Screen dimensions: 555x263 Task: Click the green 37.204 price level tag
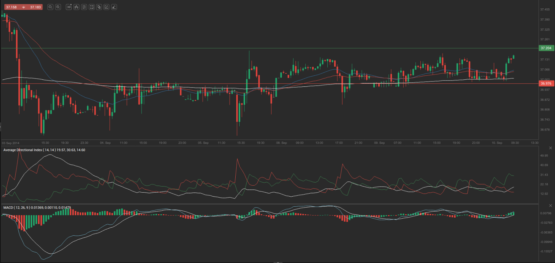[546, 48]
